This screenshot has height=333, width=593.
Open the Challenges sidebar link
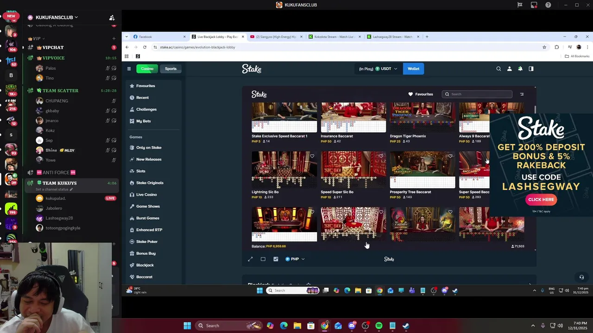pyautogui.click(x=146, y=109)
